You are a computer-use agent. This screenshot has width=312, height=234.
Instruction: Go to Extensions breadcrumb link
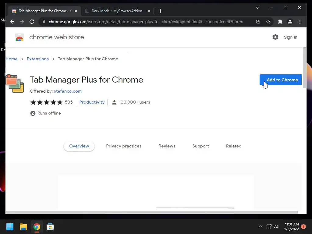point(37,59)
